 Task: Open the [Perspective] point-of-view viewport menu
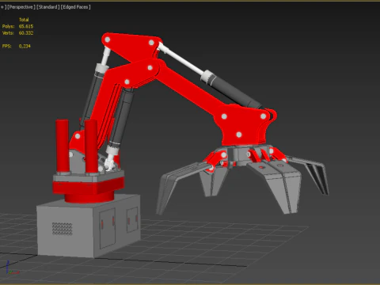[x=21, y=7]
